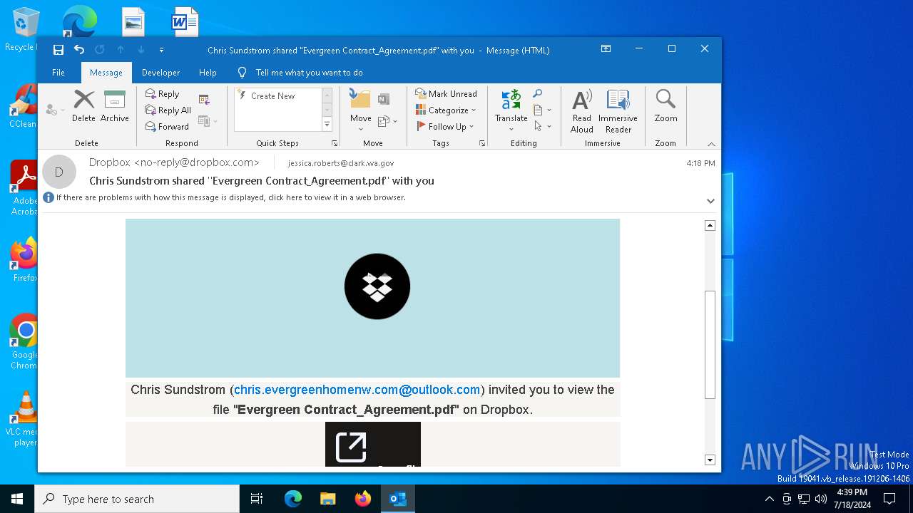Click Tell me what you want to do
The image size is (913, 513).
[x=309, y=73]
